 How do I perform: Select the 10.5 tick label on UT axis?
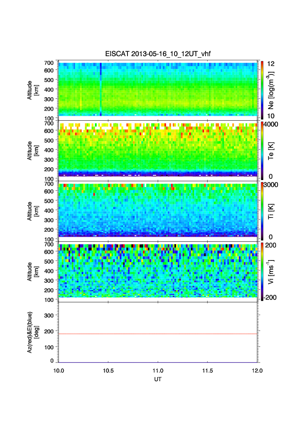pyautogui.click(x=108, y=371)
